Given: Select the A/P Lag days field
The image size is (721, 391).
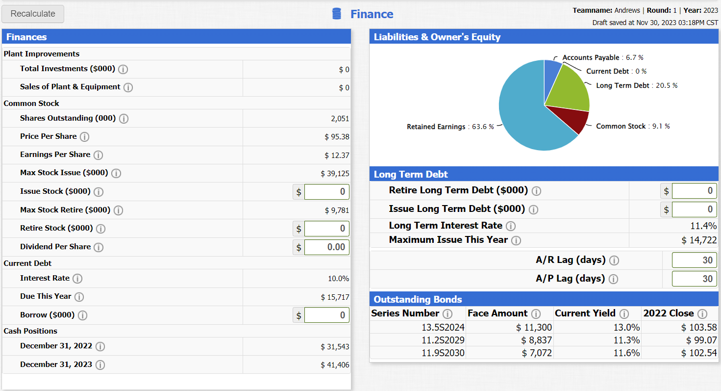Looking at the screenshot, I should click(694, 279).
